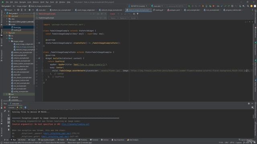Click the Run panel settings gear icon

pyautogui.click(x=249, y=104)
